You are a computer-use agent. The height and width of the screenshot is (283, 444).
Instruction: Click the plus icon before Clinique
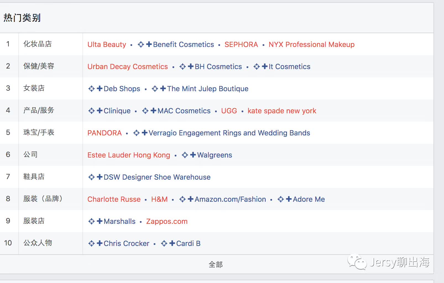click(x=100, y=111)
